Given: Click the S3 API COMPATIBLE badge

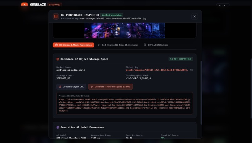Looking at the screenshot, I should tap(181, 59).
